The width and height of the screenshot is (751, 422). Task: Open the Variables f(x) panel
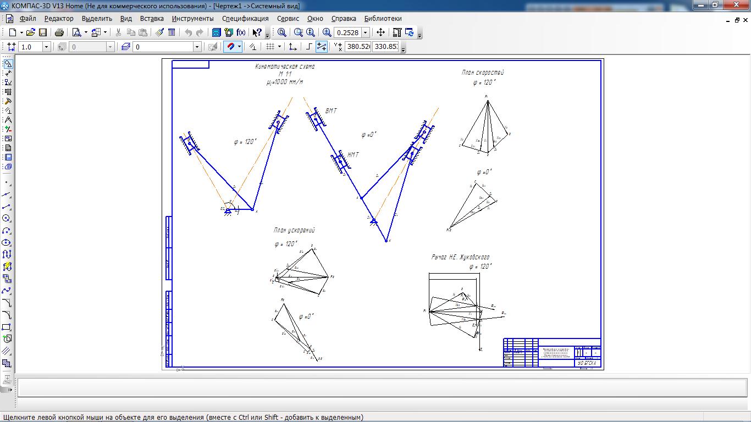pyautogui.click(x=241, y=32)
